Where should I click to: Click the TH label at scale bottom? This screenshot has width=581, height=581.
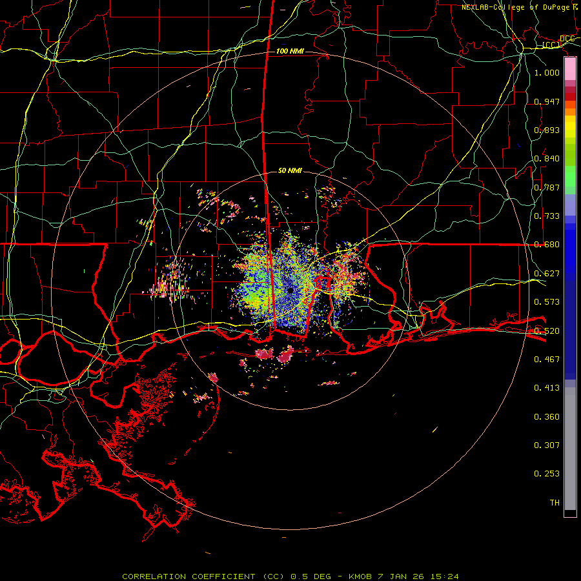point(555,503)
